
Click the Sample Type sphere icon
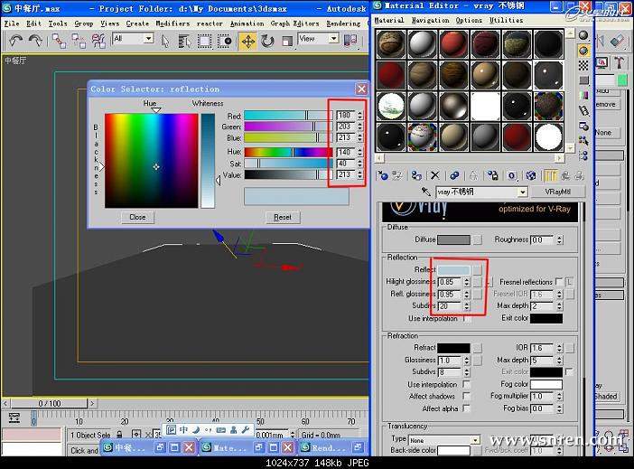[x=583, y=35]
